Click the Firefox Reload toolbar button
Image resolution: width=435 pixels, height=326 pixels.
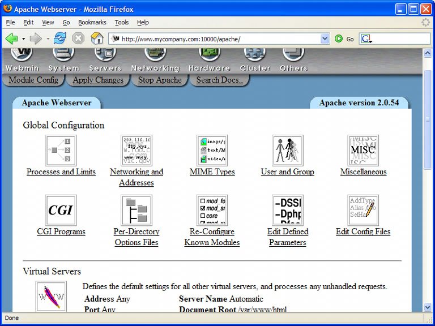click(x=60, y=39)
